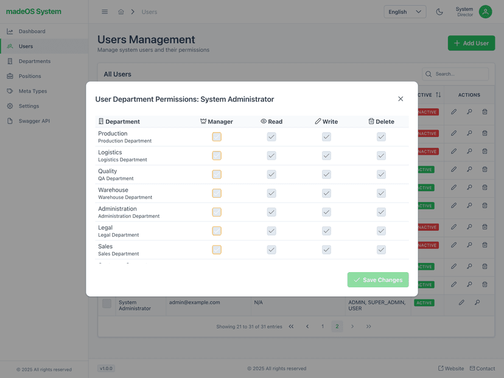This screenshot has height=378, width=504.
Task: Click the Add User button
Action: [x=471, y=43]
